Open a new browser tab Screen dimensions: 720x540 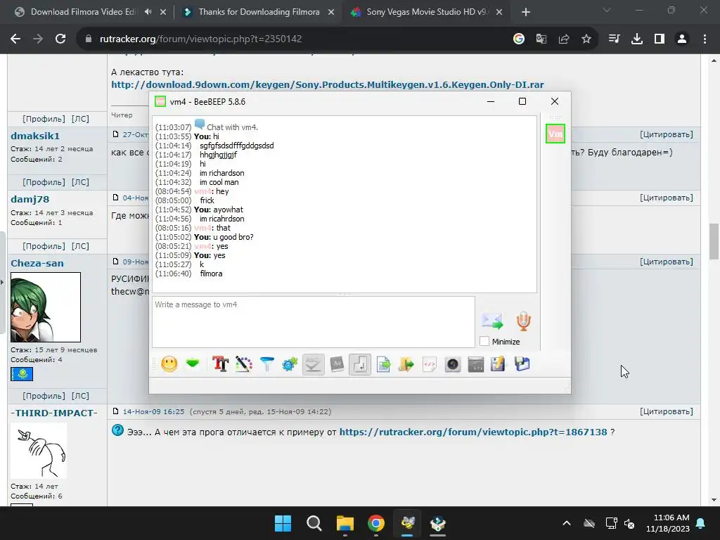[x=526, y=13]
